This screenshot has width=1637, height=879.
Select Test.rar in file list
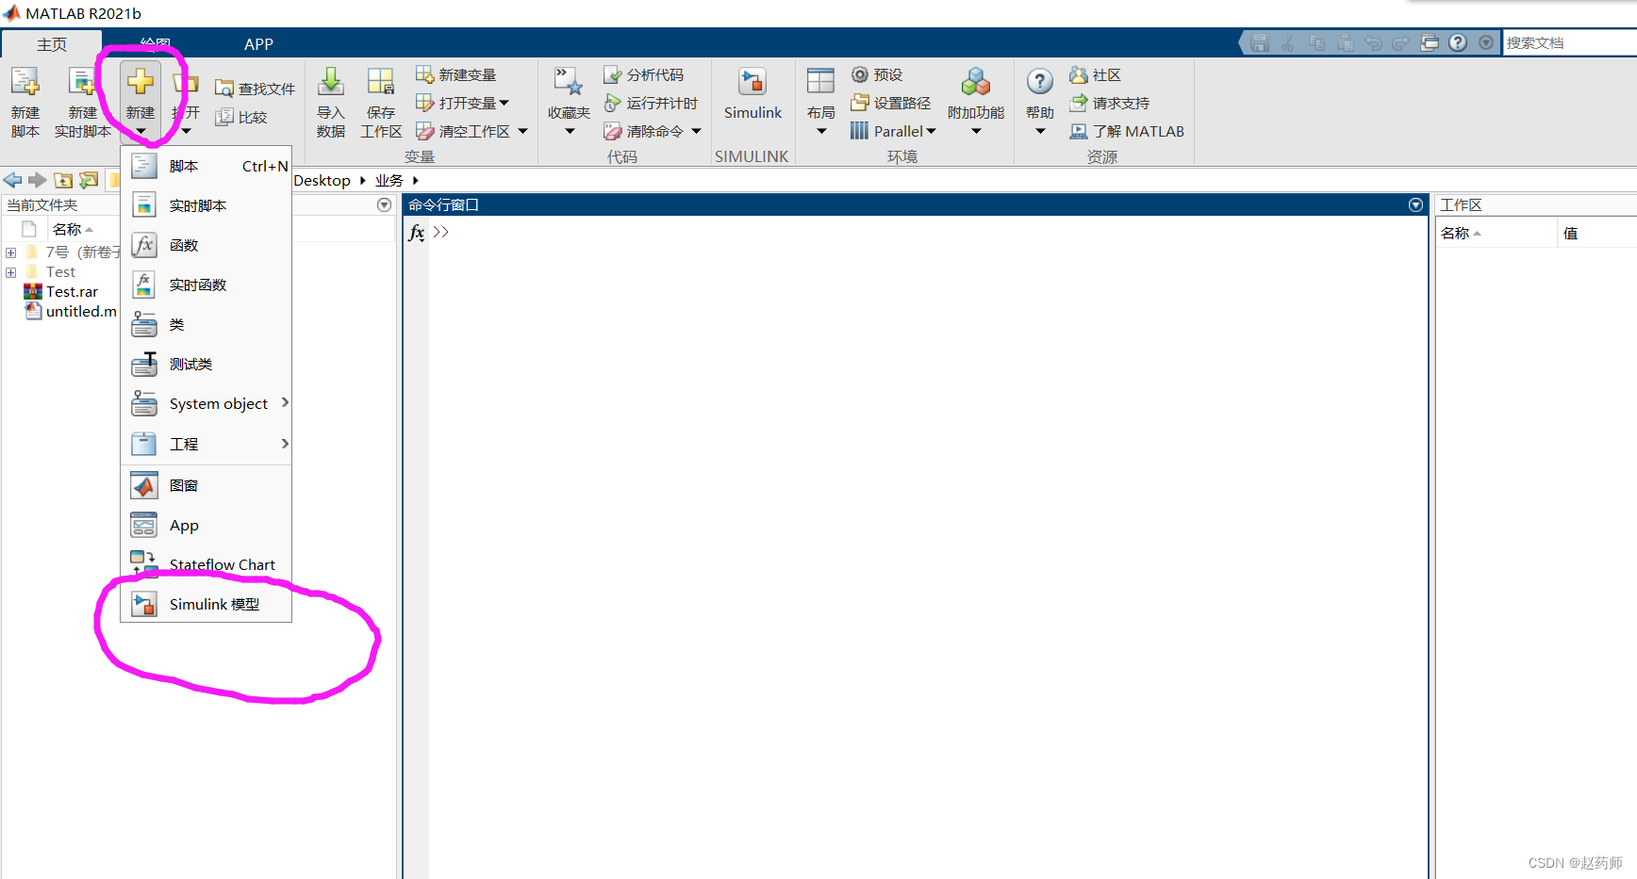click(x=72, y=292)
